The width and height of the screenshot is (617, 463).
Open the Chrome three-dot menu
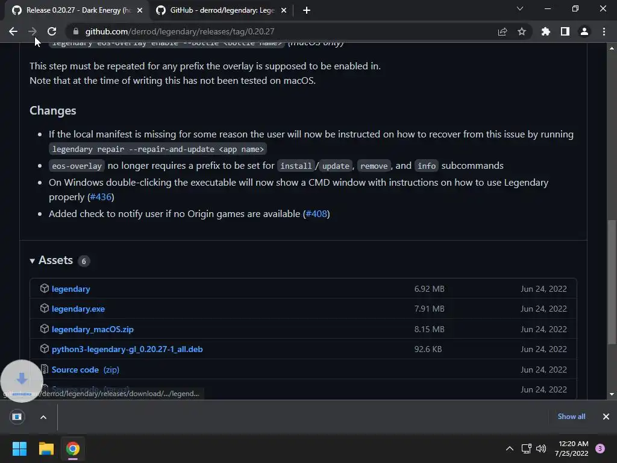point(604,31)
